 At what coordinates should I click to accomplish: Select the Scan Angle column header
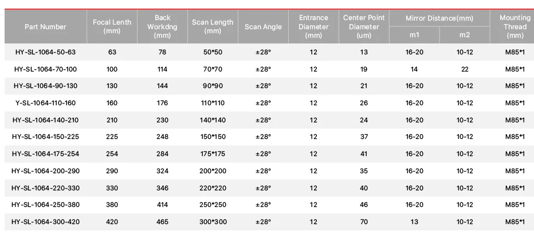point(263,26)
